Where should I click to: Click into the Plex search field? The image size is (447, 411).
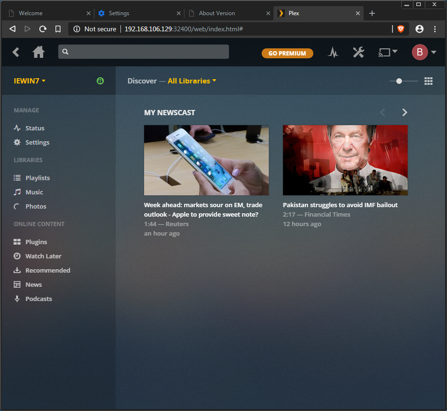[x=144, y=52]
